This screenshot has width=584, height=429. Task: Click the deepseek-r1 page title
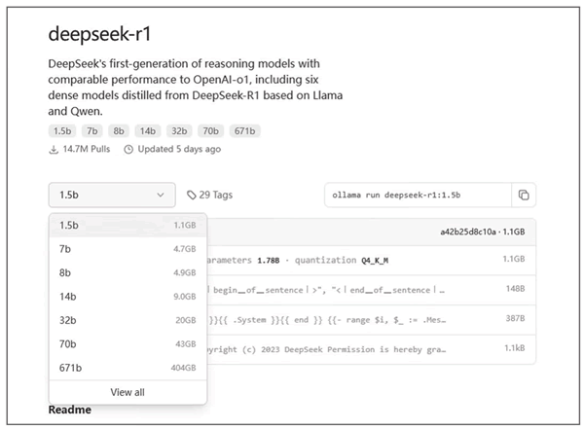coord(100,34)
